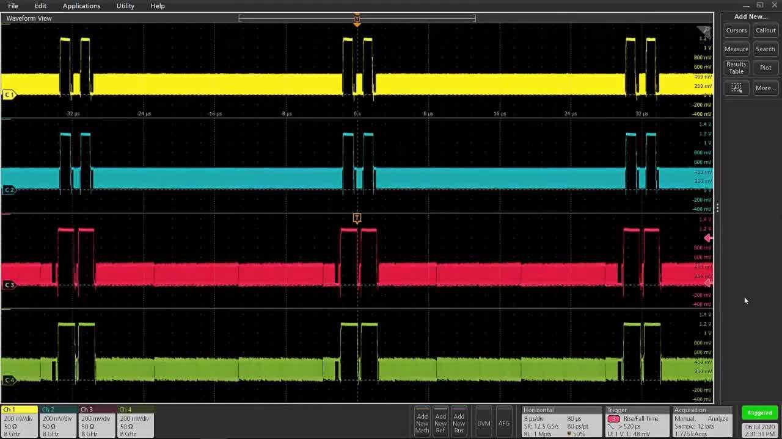The width and height of the screenshot is (782, 439).
Task: Add a new Math waveform
Action: (422, 422)
